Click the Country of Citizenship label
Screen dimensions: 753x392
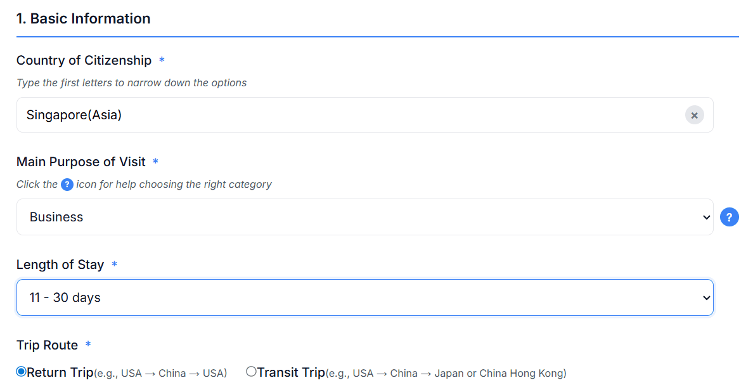pos(84,60)
